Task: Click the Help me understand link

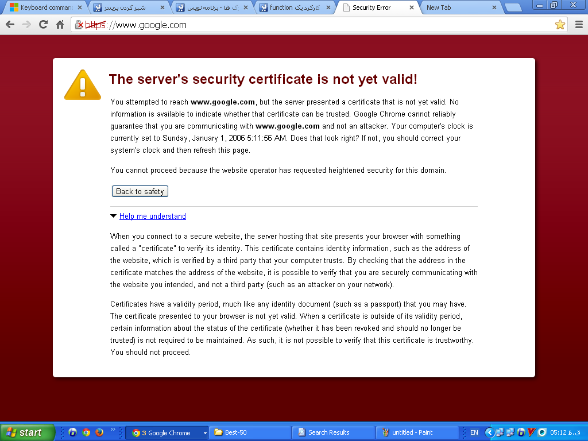Action: coord(153,216)
